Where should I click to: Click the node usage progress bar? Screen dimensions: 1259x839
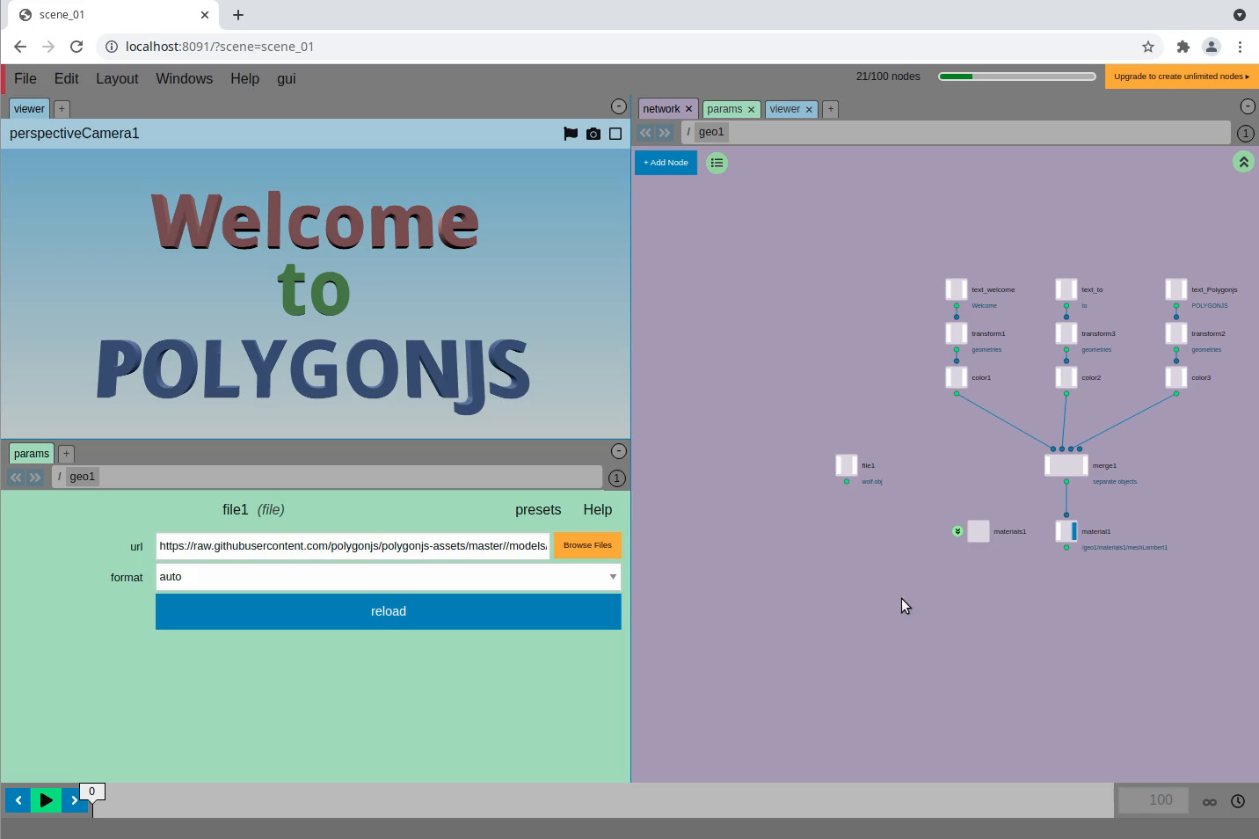[1017, 77]
